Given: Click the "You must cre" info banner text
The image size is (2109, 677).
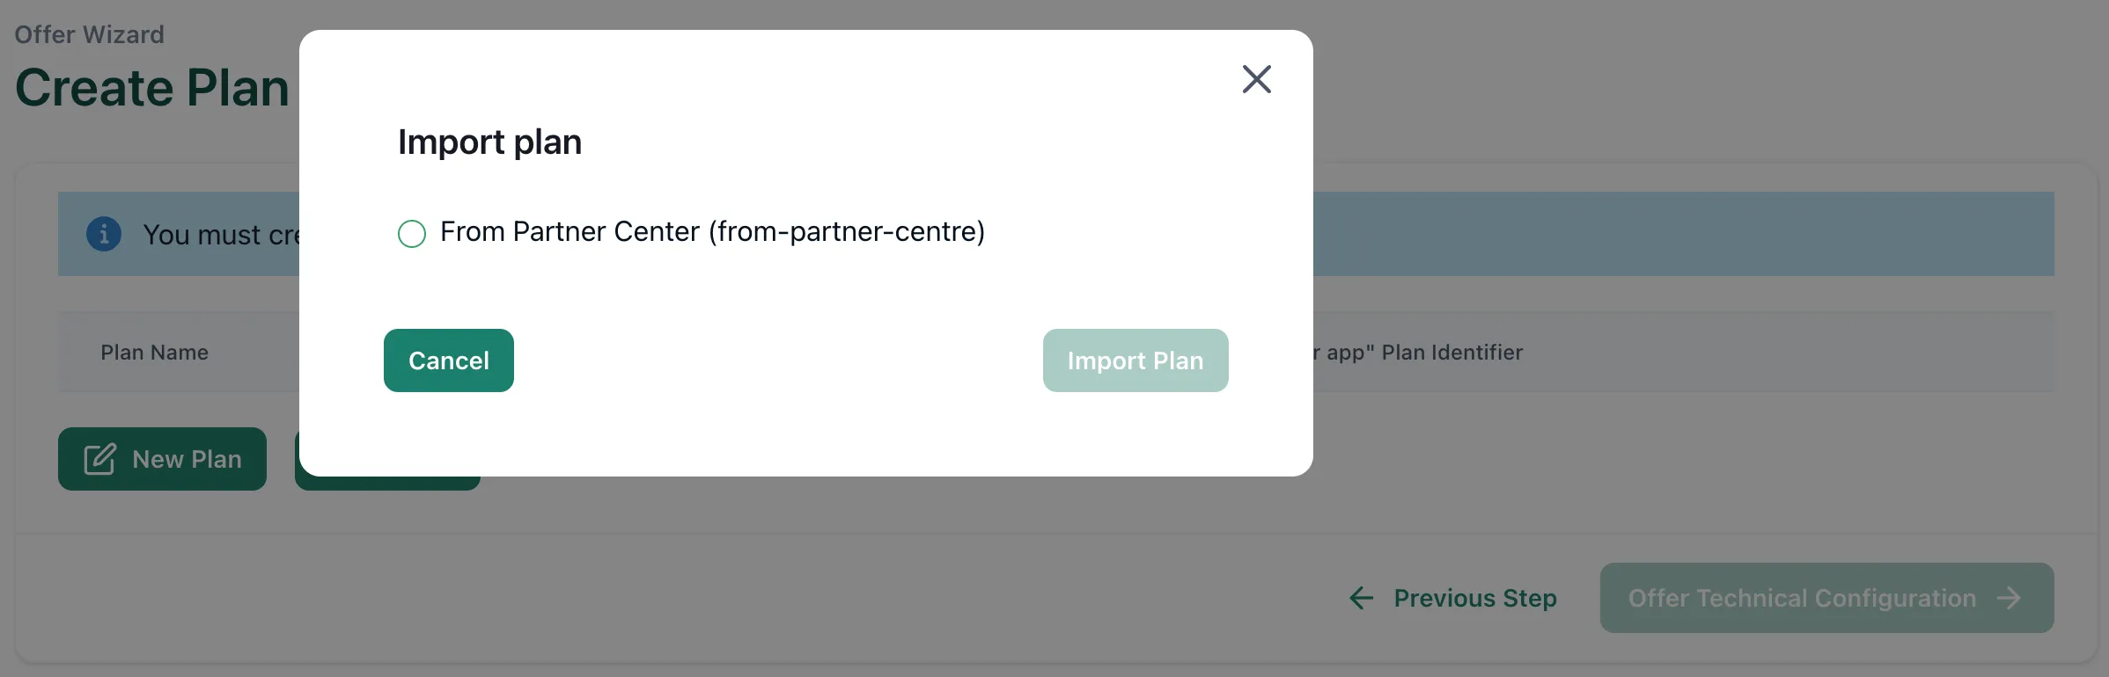Looking at the screenshot, I should coord(221,235).
